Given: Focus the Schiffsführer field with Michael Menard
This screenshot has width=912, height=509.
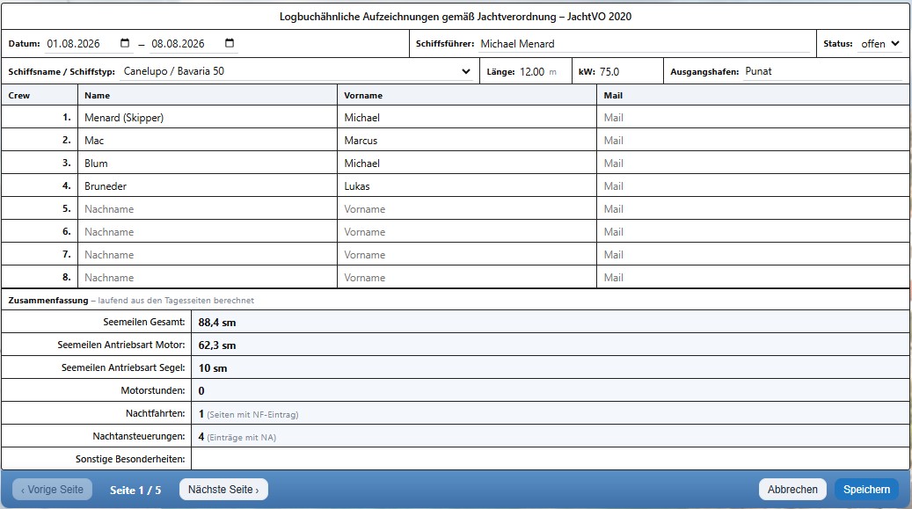Looking at the screenshot, I should pyautogui.click(x=644, y=44).
